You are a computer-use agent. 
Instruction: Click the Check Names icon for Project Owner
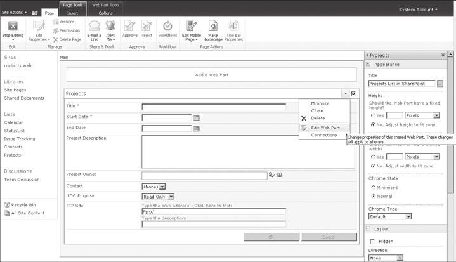pos(271,174)
